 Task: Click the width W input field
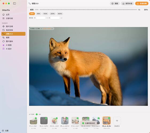tap(41, 18)
